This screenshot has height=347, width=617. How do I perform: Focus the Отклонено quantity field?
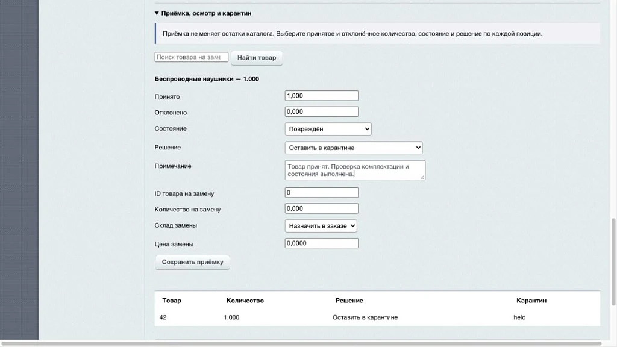click(322, 111)
